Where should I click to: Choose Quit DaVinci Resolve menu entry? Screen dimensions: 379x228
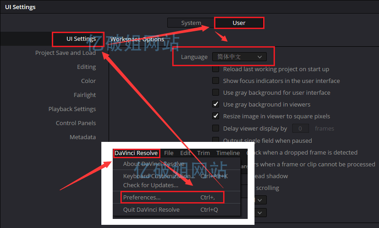pos(176,210)
